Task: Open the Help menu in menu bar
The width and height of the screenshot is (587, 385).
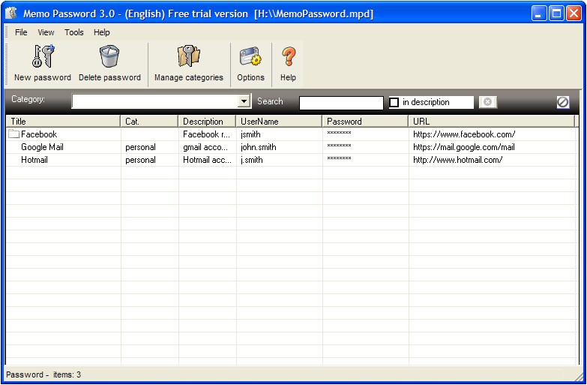Action: point(101,32)
